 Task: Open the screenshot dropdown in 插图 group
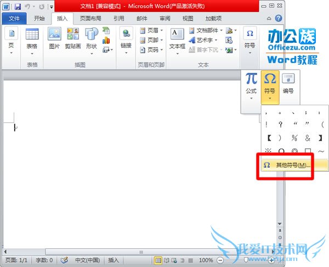coord(107,50)
